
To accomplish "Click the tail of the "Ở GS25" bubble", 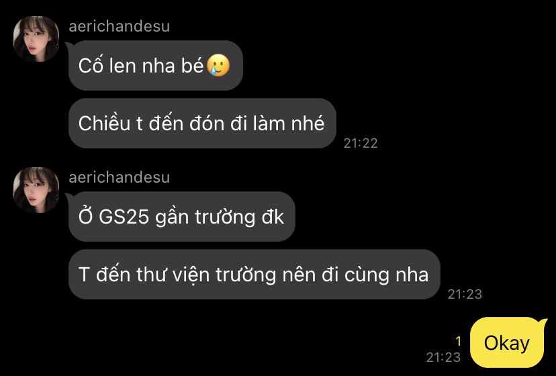I will [x=69, y=197].
